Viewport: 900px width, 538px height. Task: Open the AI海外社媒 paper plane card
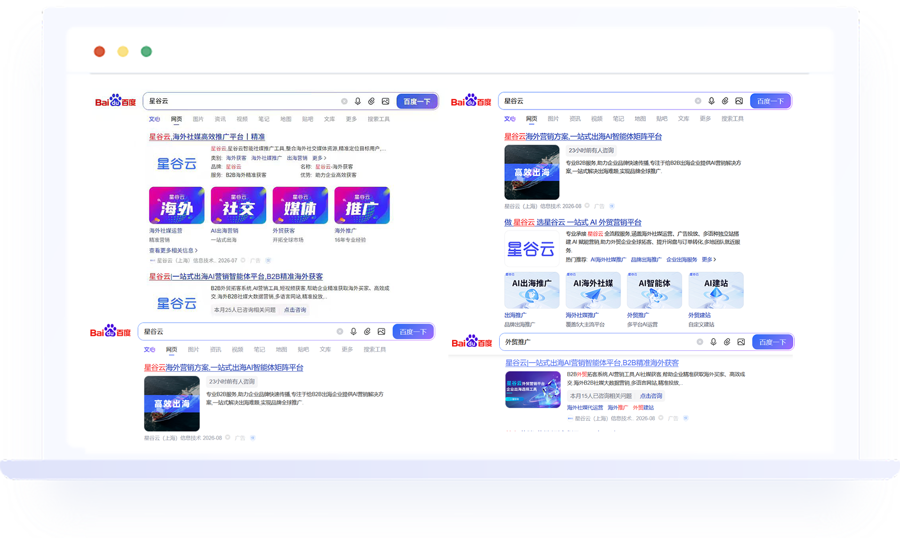[x=593, y=290]
